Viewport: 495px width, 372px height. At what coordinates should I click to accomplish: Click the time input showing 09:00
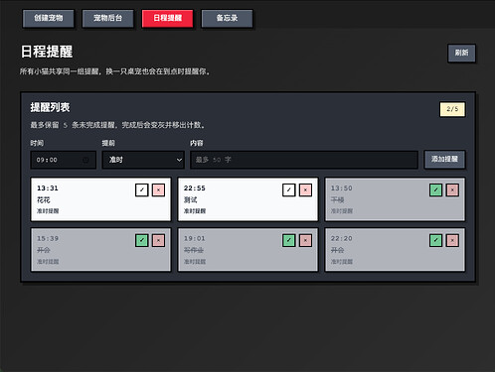click(63, 160)
